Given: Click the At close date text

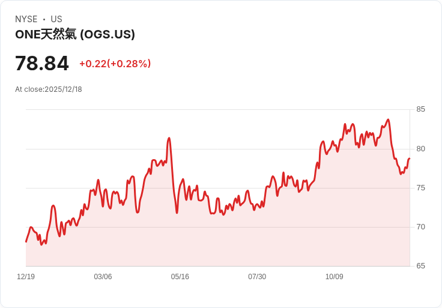Looking at the screenshot, I should point(49,89).
